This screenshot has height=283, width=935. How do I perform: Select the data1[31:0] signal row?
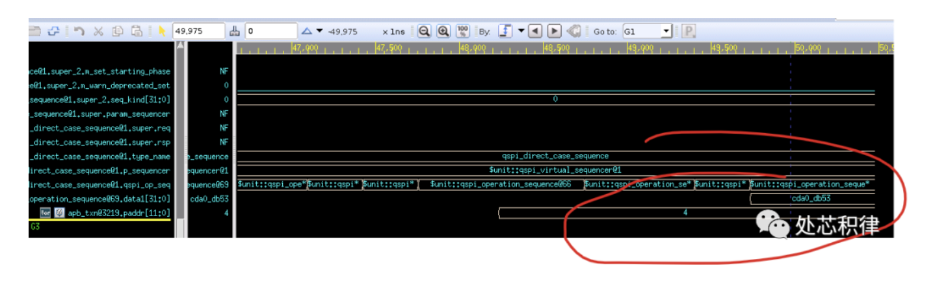[100, 199]
